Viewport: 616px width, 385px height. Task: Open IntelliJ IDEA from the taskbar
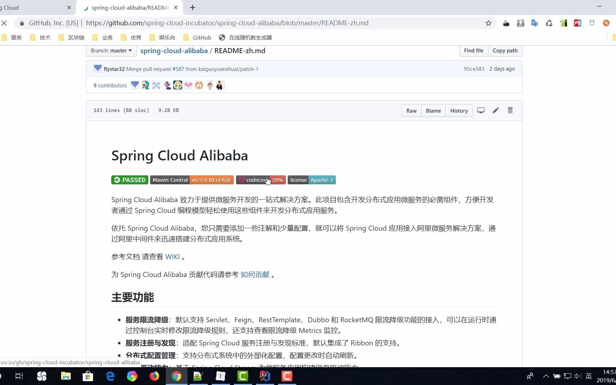tap(265, 376)
